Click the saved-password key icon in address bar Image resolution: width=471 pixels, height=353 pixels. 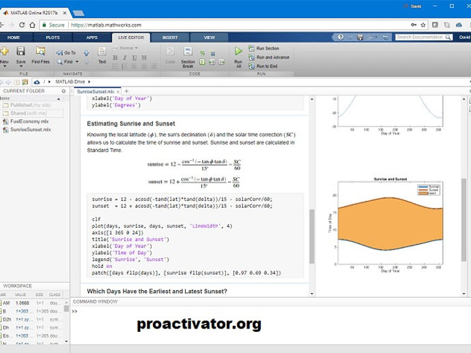[x=414, y=25]
